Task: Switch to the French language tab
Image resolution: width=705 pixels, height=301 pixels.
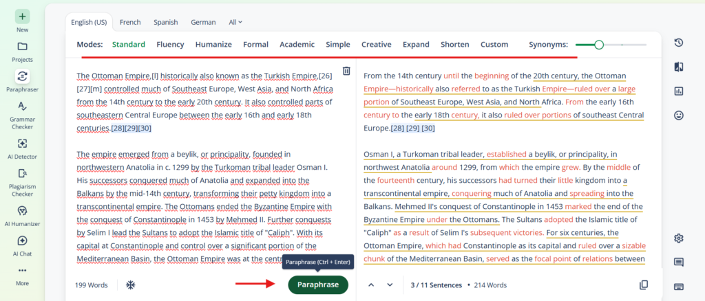Action: pyautogui.click(x=131, y=22)
